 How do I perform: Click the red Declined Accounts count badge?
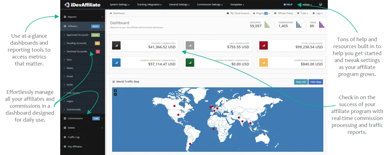click(x=98, y=51)
